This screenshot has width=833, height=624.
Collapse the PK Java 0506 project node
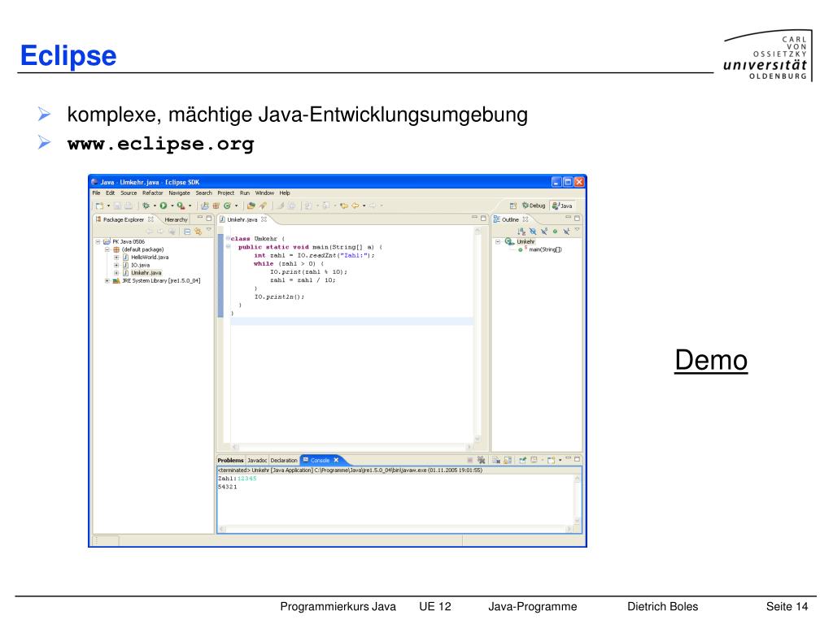98,241
